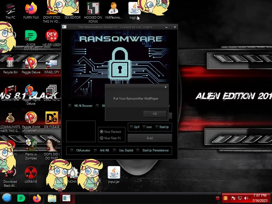Click OK in the wallpaper dialog
272x204 pixels.
point(155,114)
